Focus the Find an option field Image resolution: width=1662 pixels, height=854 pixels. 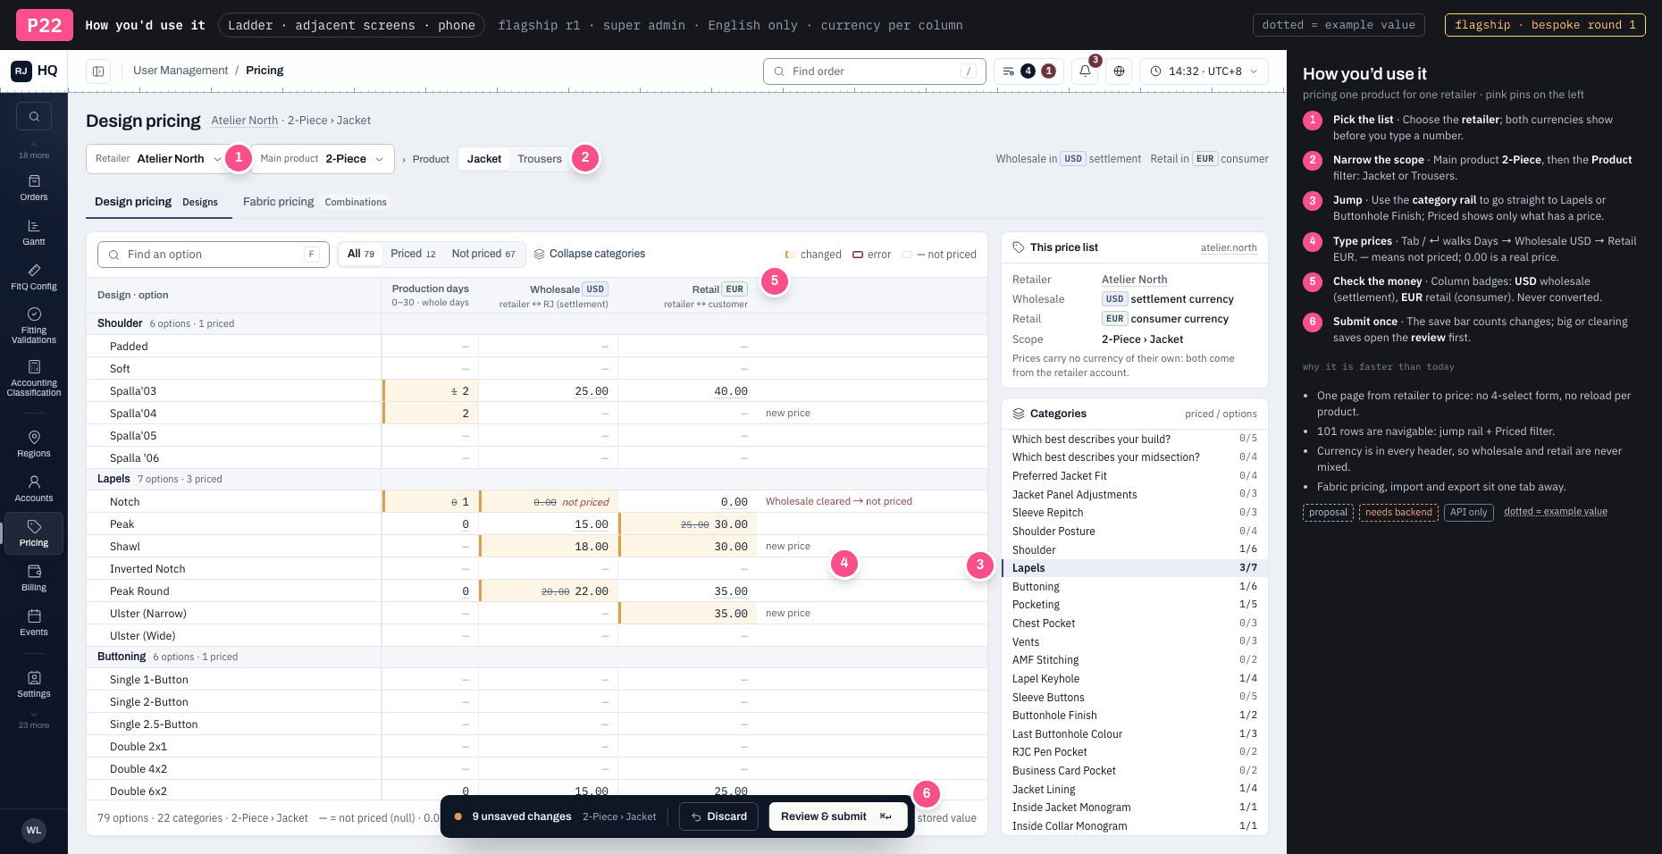[213, 255]
